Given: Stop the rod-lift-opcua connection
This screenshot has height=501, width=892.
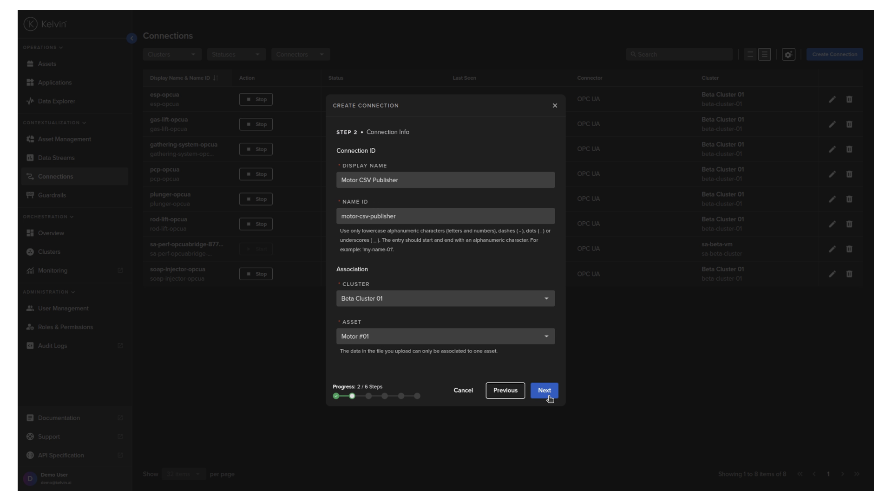Looking at the screenshot, I should tap(256, 224).
